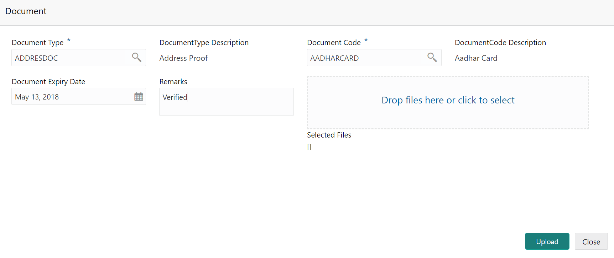
Task: Click inside the Remarks text box
Action: coord(227,102)
